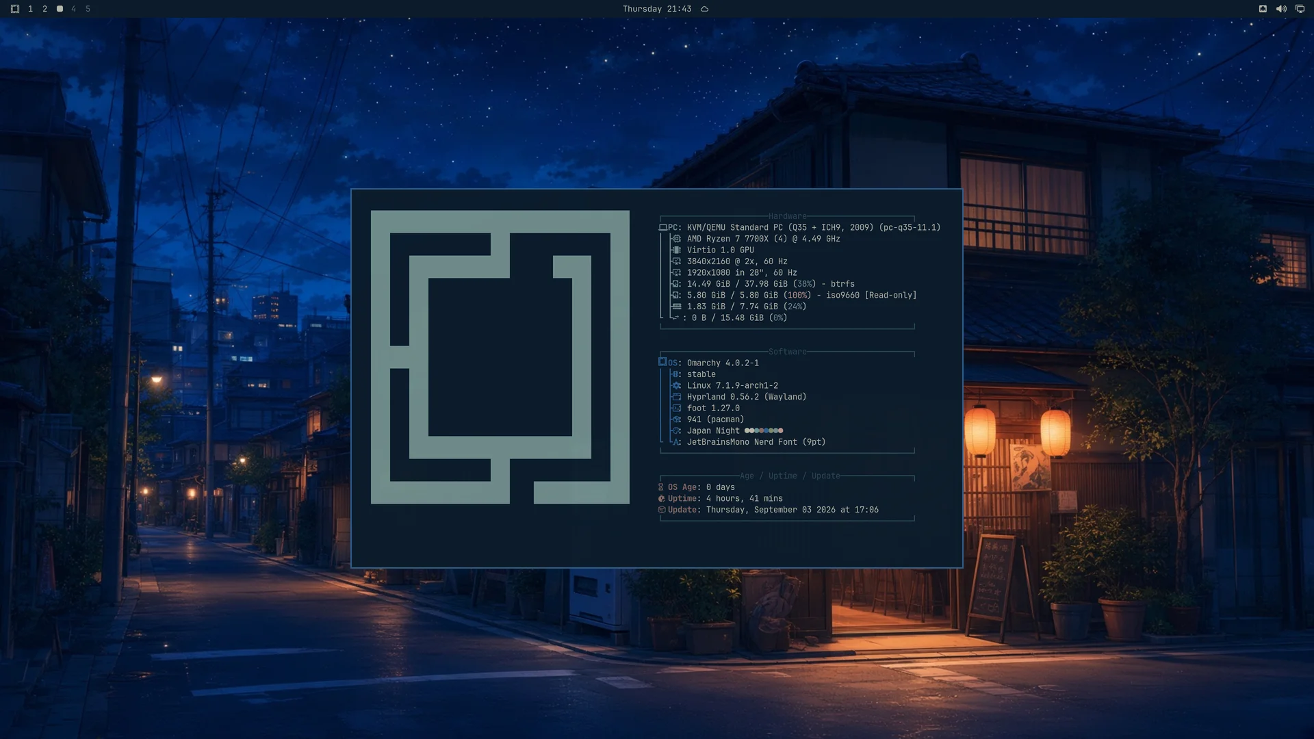Click the Thursday 21:43 clock
The height and width of the screenshot is (739, 1314).
click(x=656, y=9)
